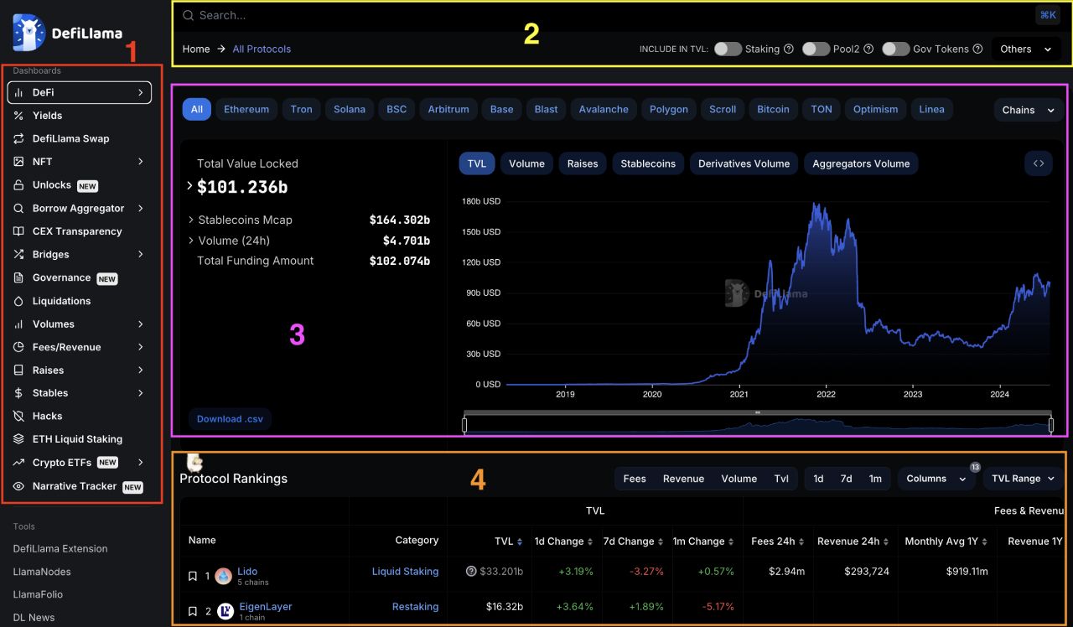The image size is (1073, 627).
Task: Click the Yields percent icon in sidebar
Action: coord(18,116)
